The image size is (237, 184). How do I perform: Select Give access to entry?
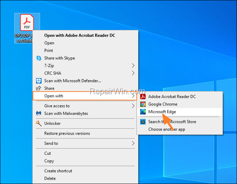[85, 106]
